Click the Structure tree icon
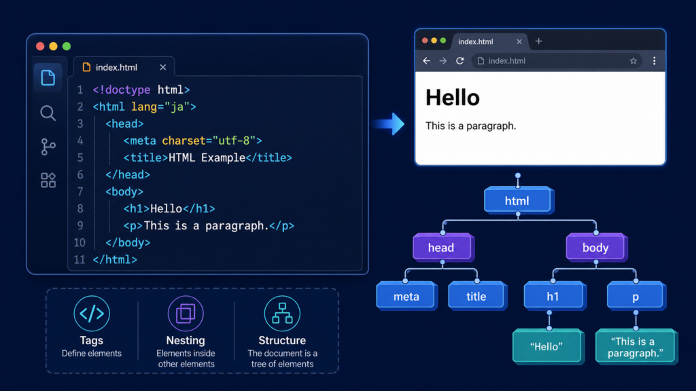This screenshot has width=696, height=391. [282, 314]
